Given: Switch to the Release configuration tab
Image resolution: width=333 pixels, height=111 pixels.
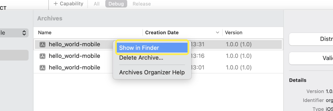Looking at the screenshot, I should tap(142, 4).
